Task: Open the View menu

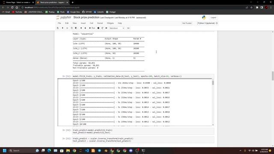Action: click(x=74, y=23)
